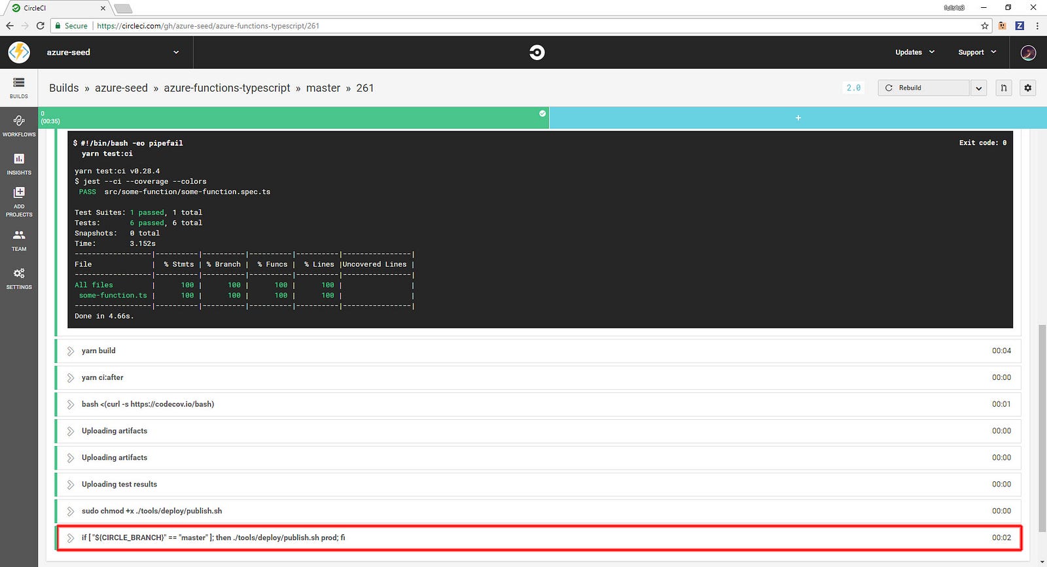Click 'Time: 3.152s' output line
1047x567 pixels.
pos(115,243)
